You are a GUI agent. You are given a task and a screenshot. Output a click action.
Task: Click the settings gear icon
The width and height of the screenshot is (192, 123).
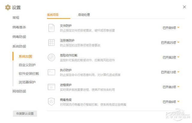coord(8,7)
